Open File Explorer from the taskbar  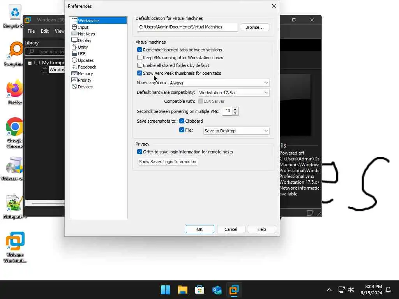click(x=182, y=290)
